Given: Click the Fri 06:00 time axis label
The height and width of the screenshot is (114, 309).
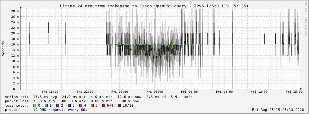Looking at the screenshot, I should (189, 92).
